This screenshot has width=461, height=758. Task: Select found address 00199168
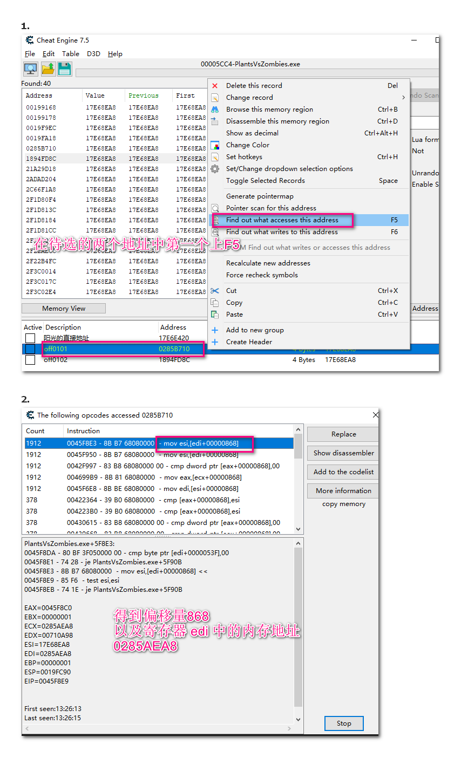coord(114,107)
